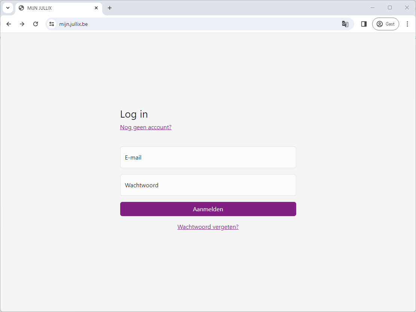Maximize the browser window
Viewport: 416px width, 312px height.
(x=390, y=7)
